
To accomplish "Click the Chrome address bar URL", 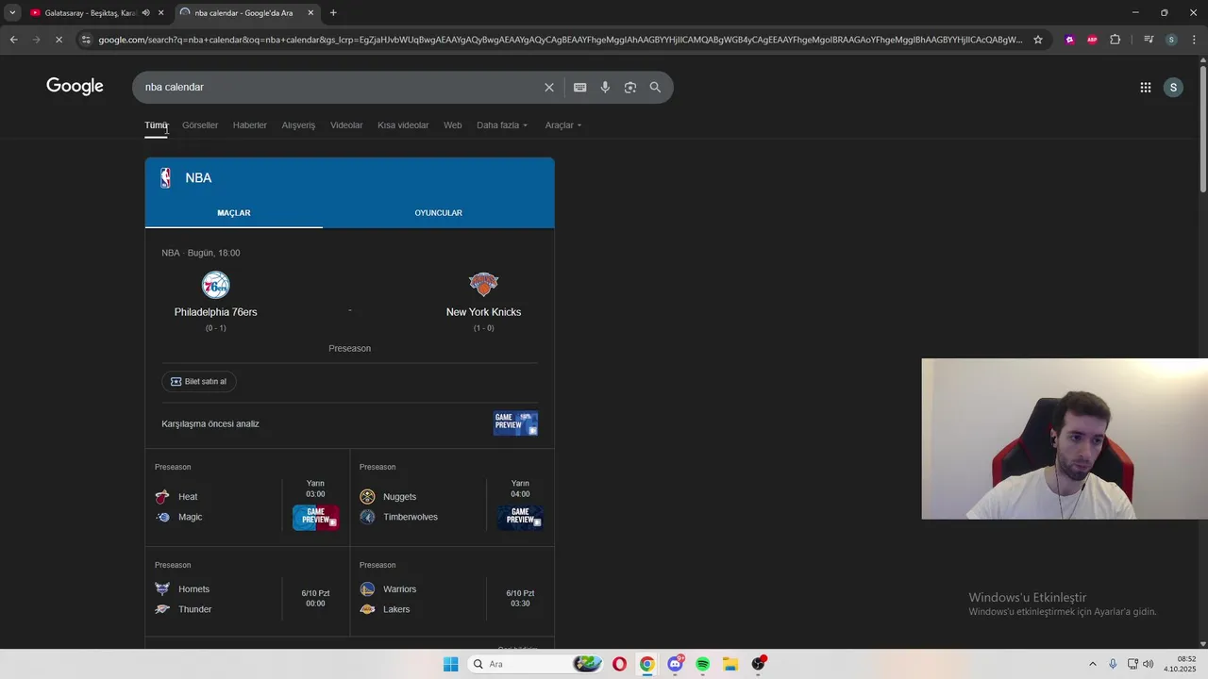I will click(x=561, y=40).
